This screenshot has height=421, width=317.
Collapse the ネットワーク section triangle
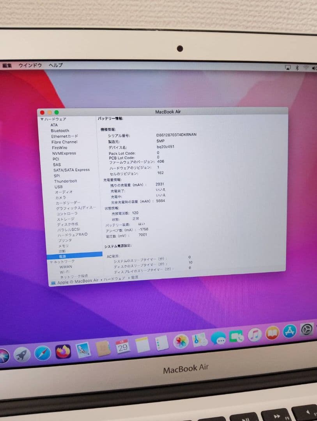tap(51, 262)
